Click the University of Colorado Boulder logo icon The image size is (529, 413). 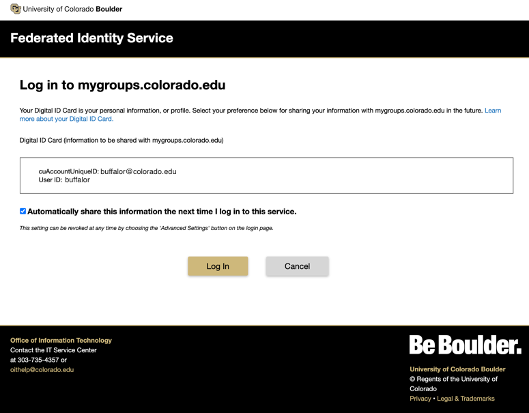point(16,9)
